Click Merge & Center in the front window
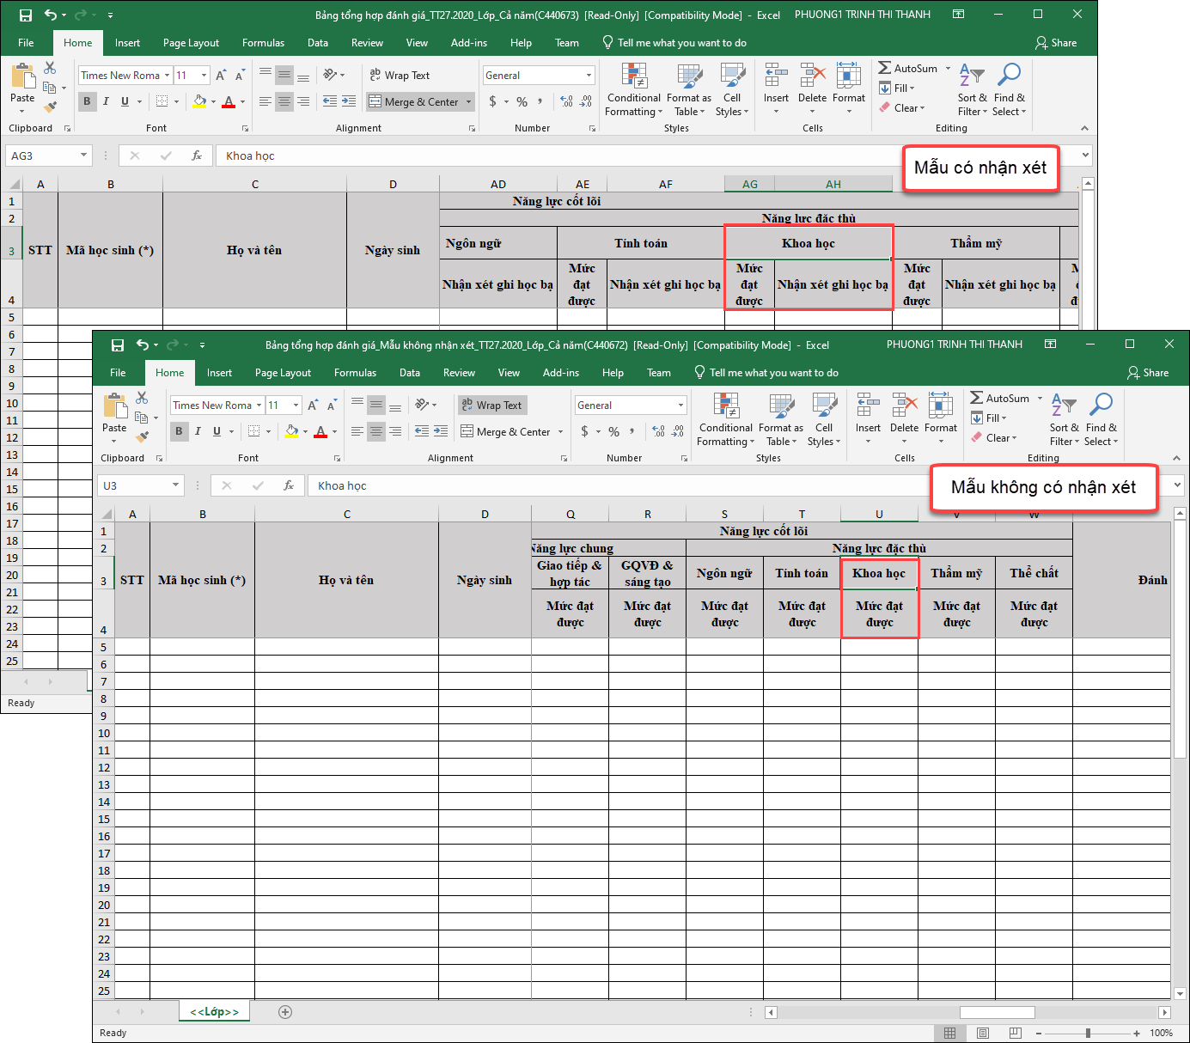This screenshot has height=1043, width=1190. point(505,431)
